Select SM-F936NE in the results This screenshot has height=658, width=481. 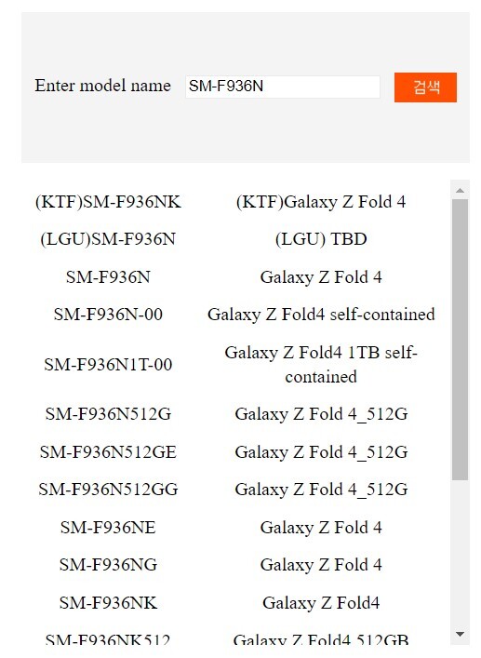click(108, 528)
